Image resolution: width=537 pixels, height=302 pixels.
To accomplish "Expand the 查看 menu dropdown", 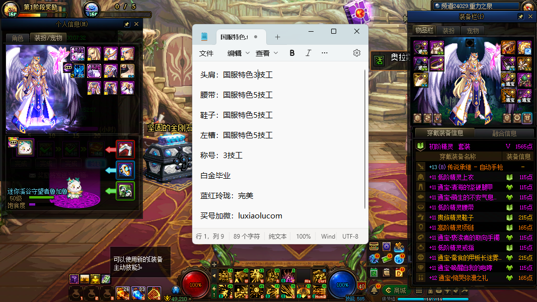I will [x=266, y=53].
